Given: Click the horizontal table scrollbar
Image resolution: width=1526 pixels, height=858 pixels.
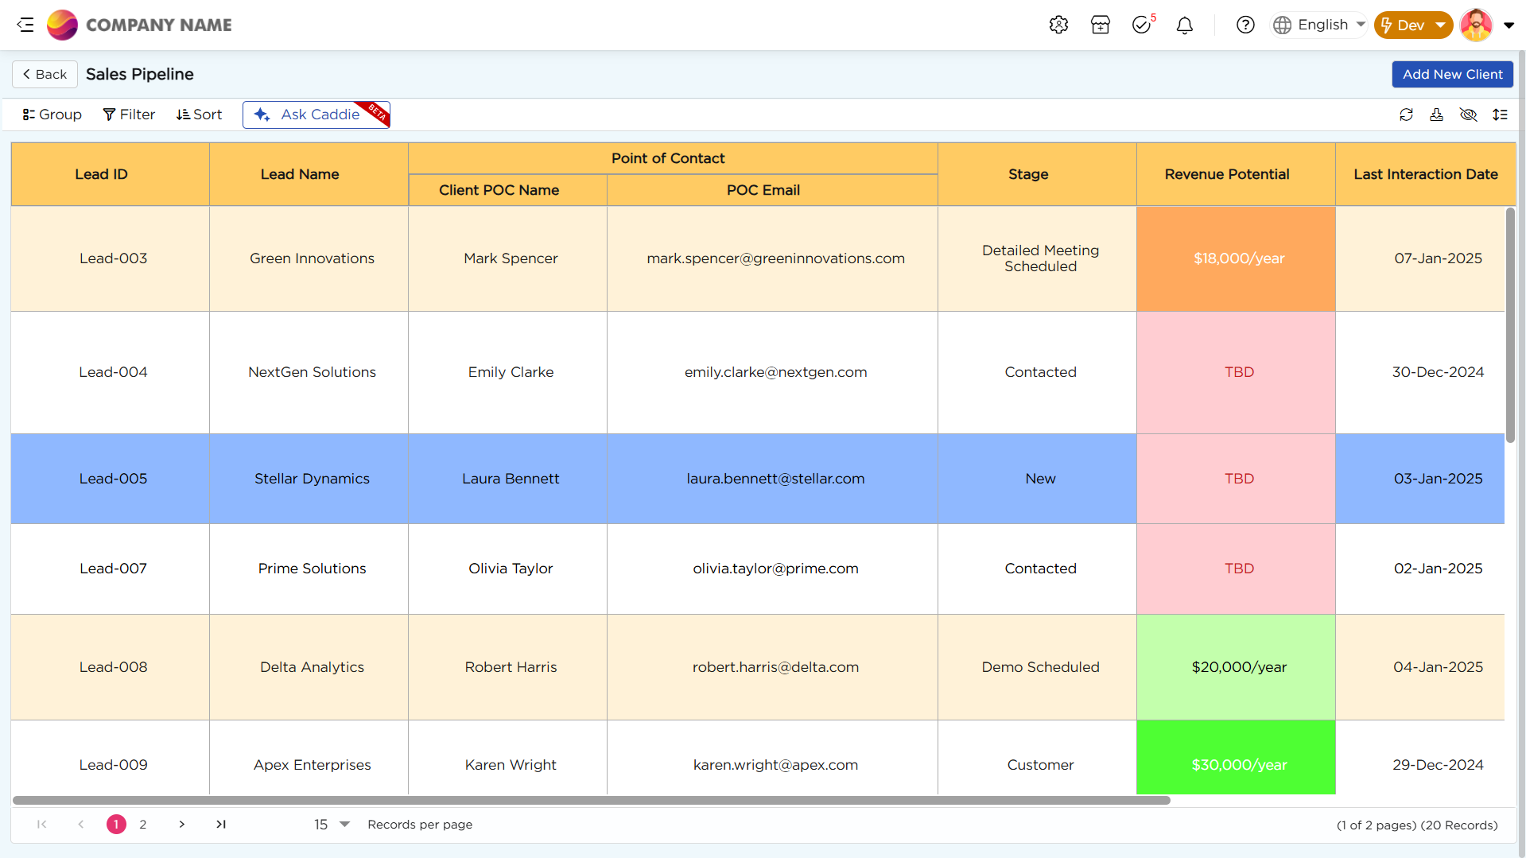Looking at the screenshot, I should [x=591, y=800].
